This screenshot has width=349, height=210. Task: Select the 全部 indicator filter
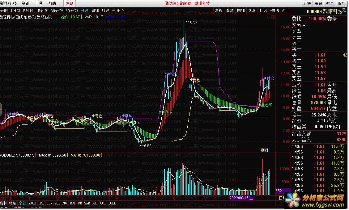[22, 203]
